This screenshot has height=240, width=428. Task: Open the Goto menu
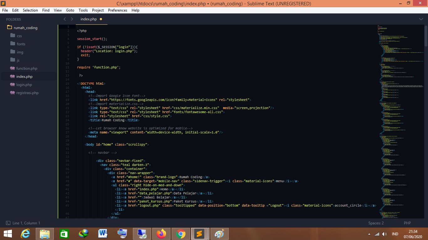[70, 10]
